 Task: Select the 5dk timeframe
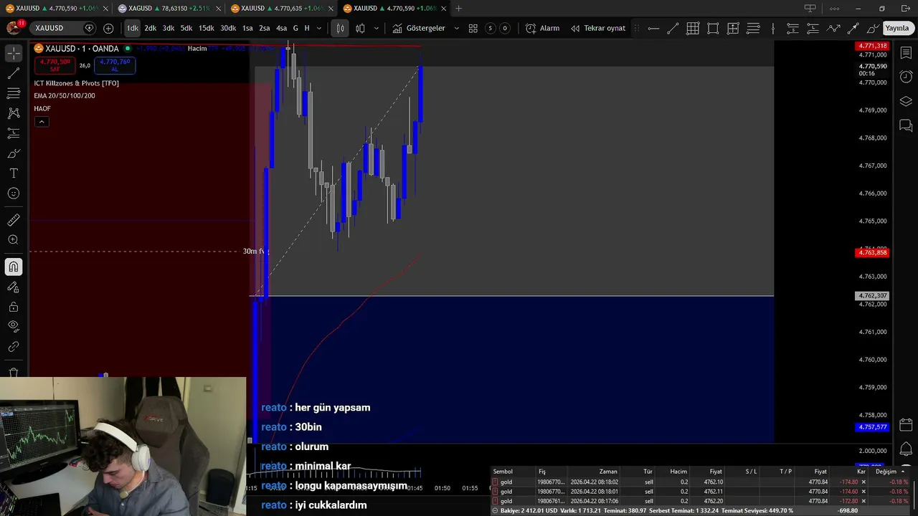click(186, 28)
